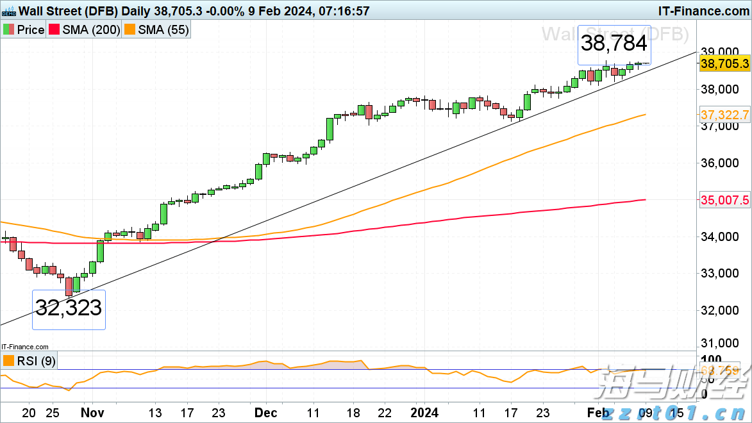Screen dimensions: 752x423
Task: Click the orange RSI (9) color swatch
Action: click(x=9, y=361)
